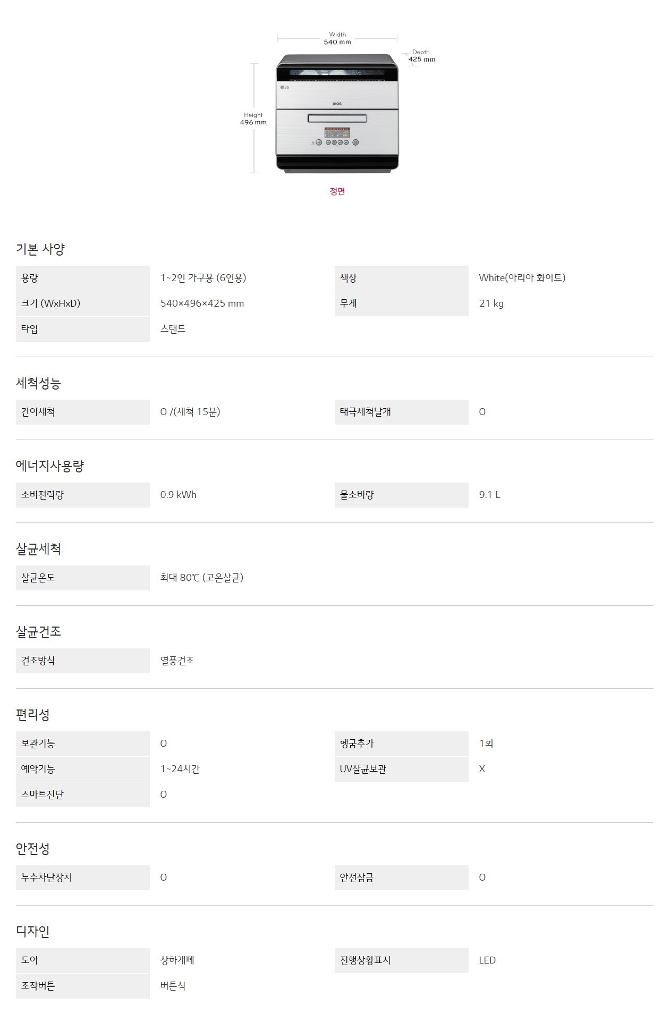Click the 건조방식 value 열풍건조
The image size is (670, 1014).
click(x=177, y=661)
